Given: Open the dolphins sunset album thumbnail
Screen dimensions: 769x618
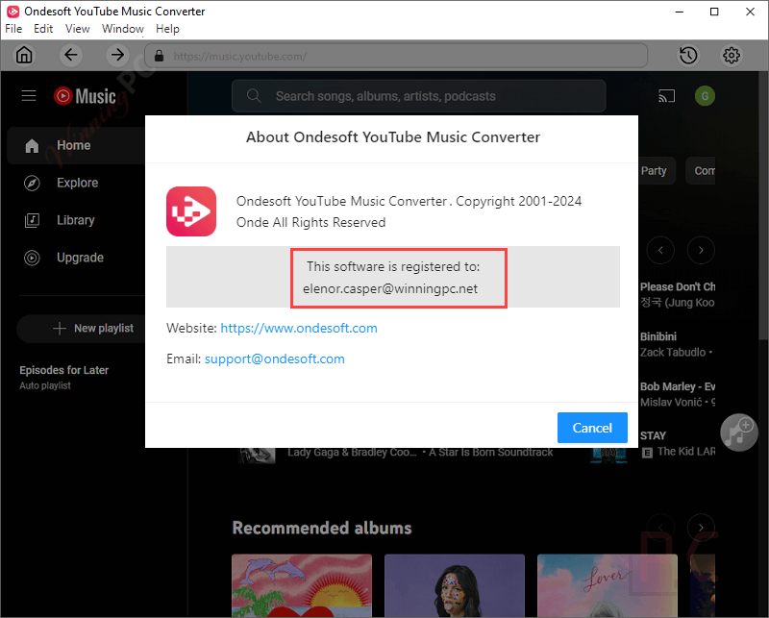Looking at the screenshot, I should [302, 585].
